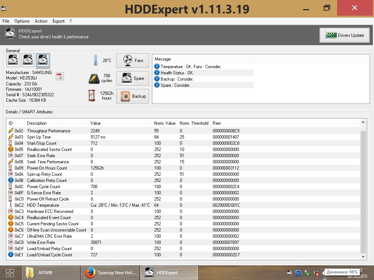Open the Windows Start button
This screenshot has height=280, width=374.
(10, 273)
